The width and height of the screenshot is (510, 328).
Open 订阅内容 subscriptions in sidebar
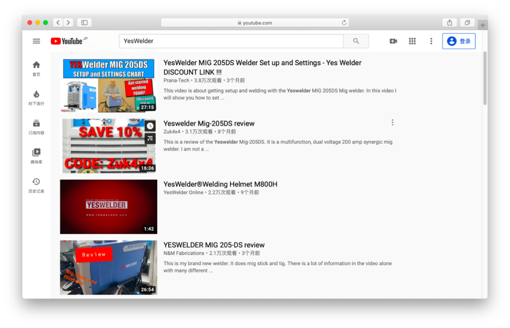pos(36,127)
